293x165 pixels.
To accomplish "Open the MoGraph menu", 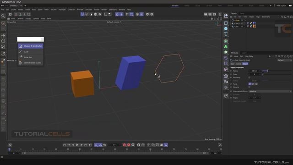I will 62,10.
